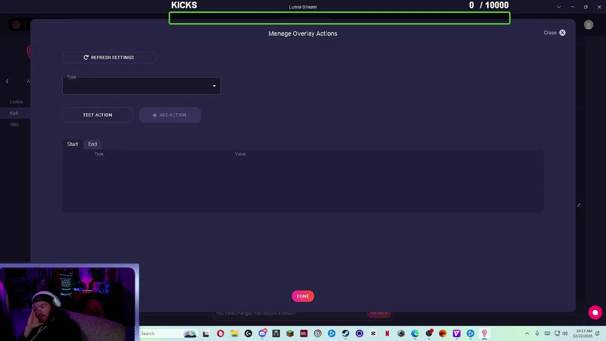Open Steam from taskbar

[x=346, y=334]
